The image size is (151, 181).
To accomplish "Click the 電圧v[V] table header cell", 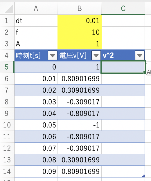I will [x=80, y=55].
